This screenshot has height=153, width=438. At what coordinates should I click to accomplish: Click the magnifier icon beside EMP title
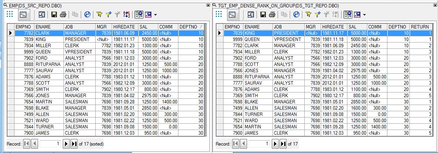click(x=5, y=5)
